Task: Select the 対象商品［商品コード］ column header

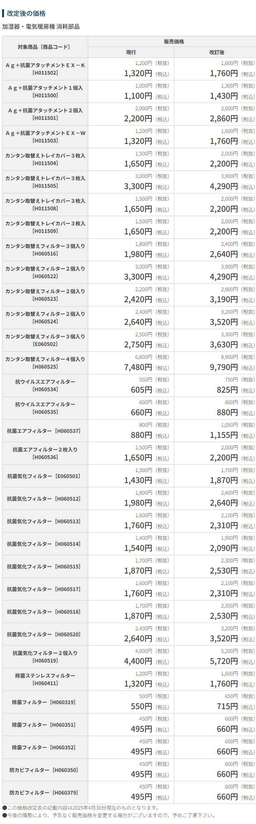Action: point(45,47)
